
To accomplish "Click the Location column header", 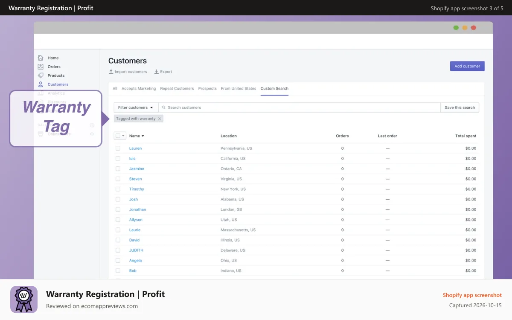I will [229, 136].
